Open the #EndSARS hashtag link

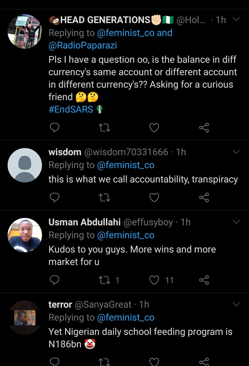click(71, 109)
